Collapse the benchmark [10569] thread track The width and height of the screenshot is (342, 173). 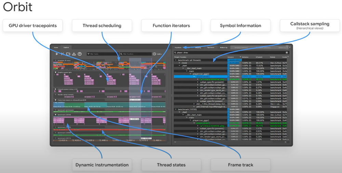[x=56, y=132]
